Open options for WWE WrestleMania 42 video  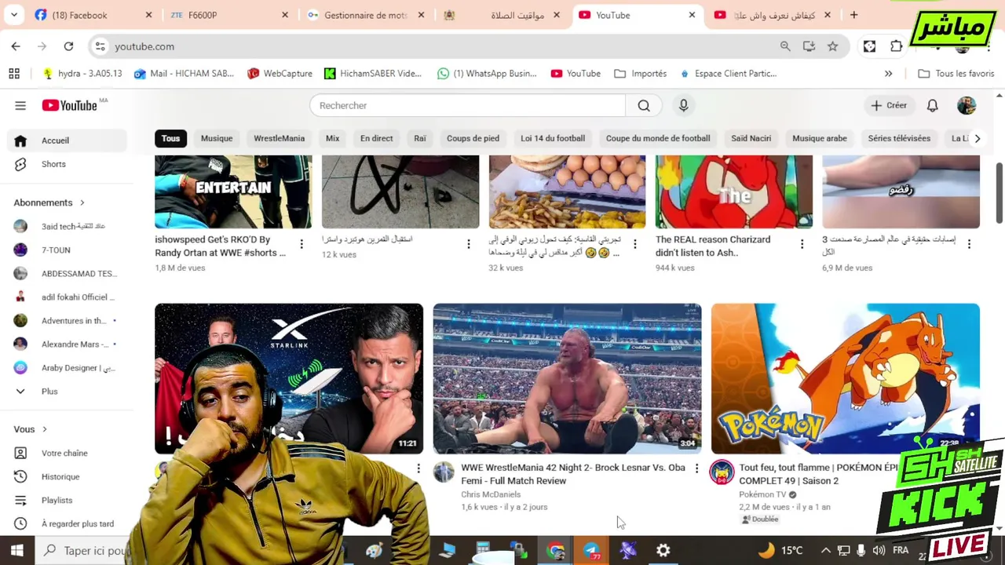point(696,468)
